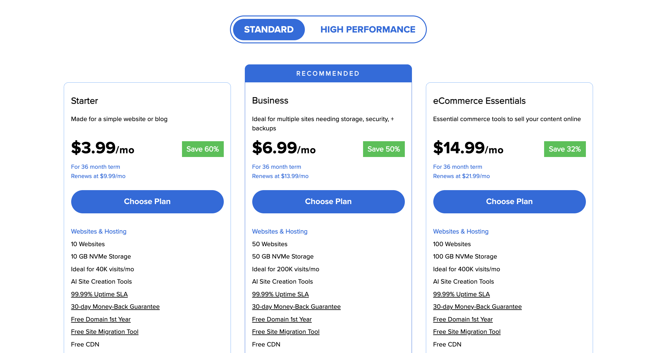This screenshot has width=671, height=353.
Task: Open the 30-day Money-Back Guarantee link under Starter
Action: tap(115, 307)
